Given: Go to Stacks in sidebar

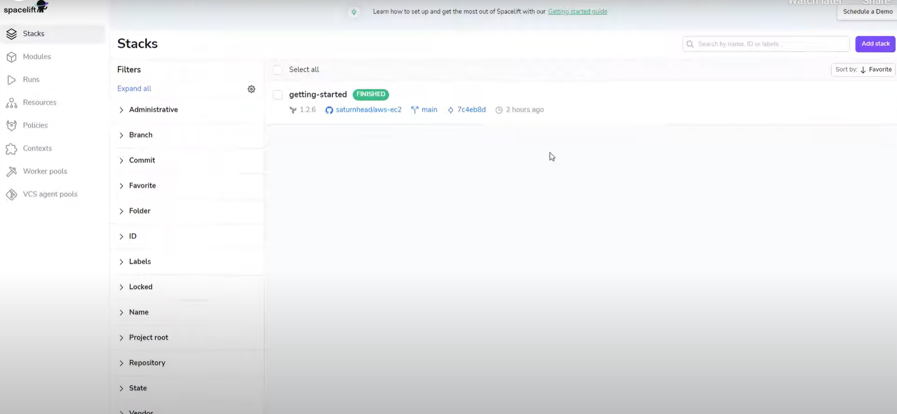Looking at the screenshot, I should click(34, 34).
